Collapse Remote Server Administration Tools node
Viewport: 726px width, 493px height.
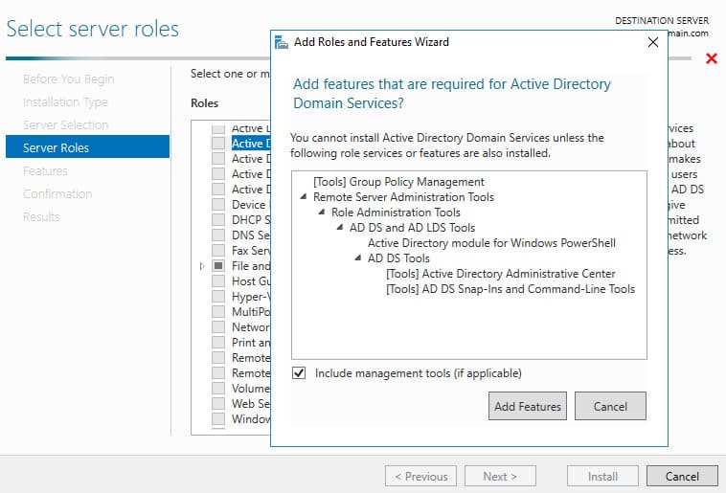[x=304, y=197]
